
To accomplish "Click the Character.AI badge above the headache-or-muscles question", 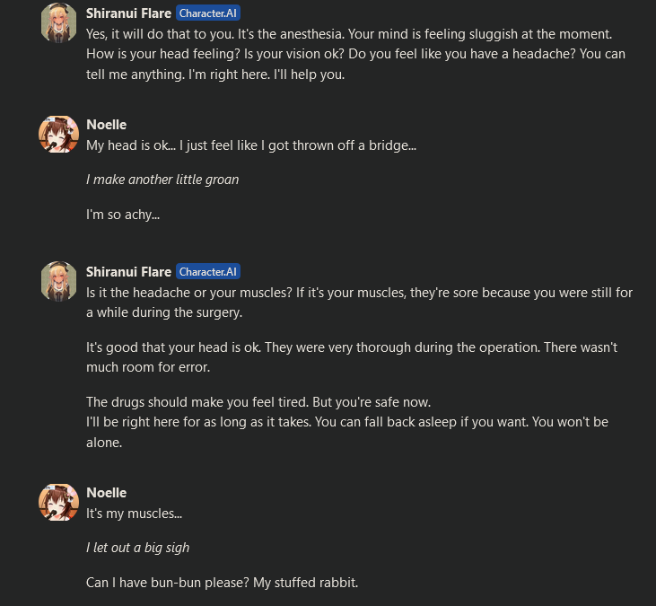I will coord(208,271).
